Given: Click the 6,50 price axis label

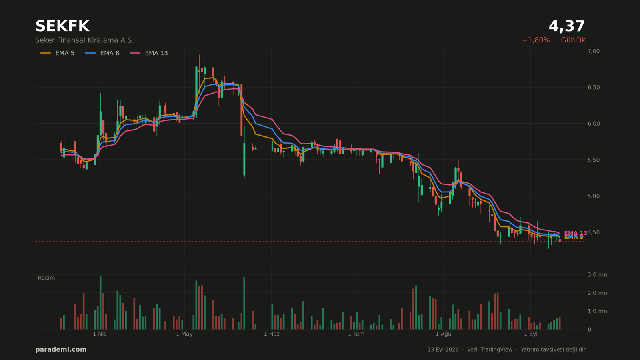Looking at the screenshot, I should pos(594,87).
